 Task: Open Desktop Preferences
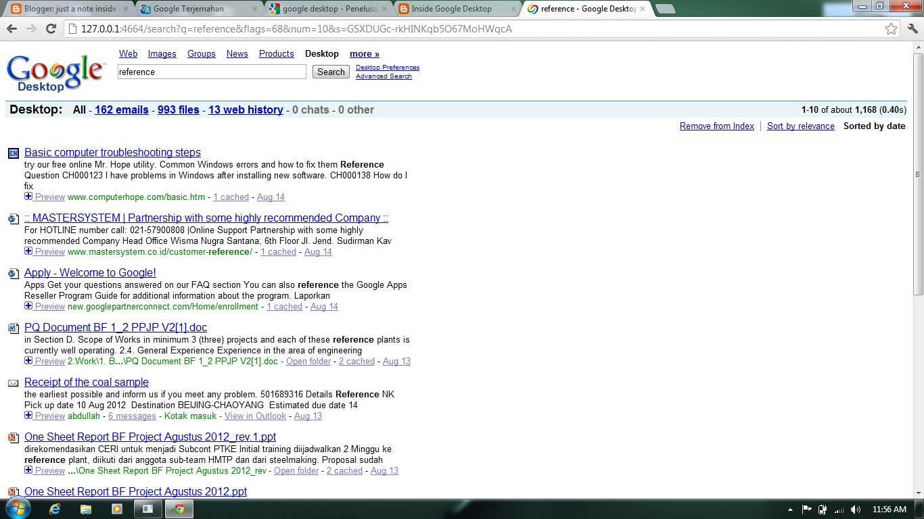tap(388, 68)
